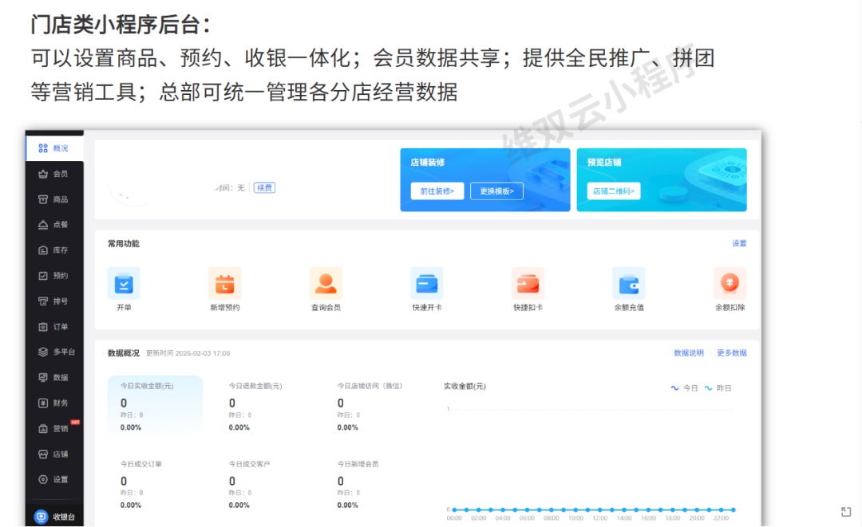Open the 数据 data icon in sidebar
The width and height of the screenshot is (862, 527).
tap(43, 377)
